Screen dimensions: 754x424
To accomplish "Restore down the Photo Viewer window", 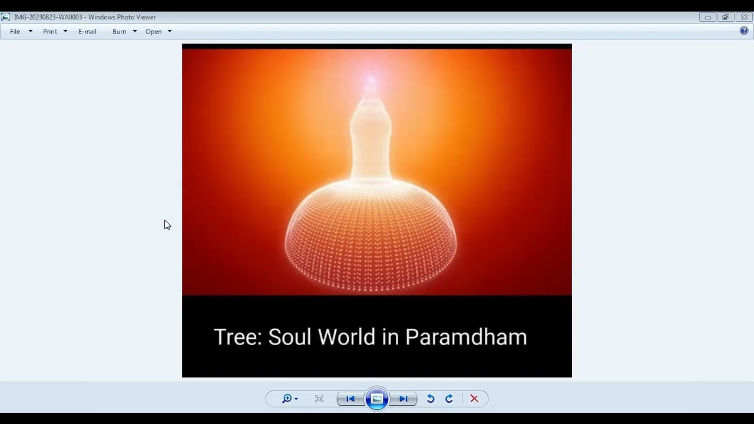I will coord(726,17).
